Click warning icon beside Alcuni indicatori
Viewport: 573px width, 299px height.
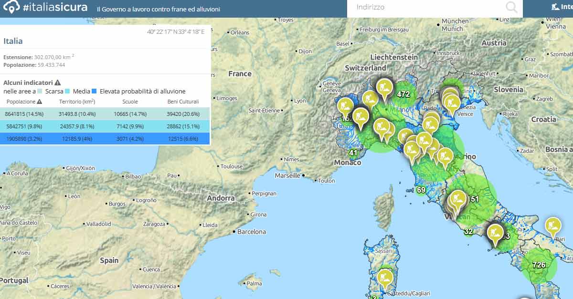pos(57,82)
